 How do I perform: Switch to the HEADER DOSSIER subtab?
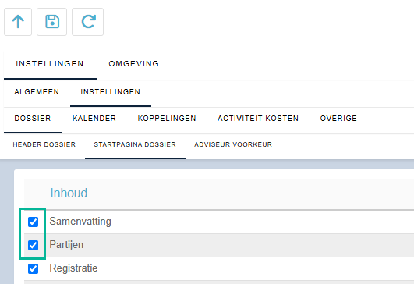tap(44, 144)
